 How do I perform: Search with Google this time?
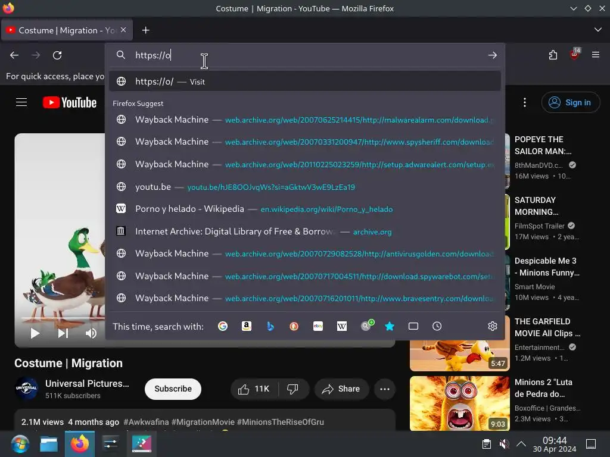point(223,326)
